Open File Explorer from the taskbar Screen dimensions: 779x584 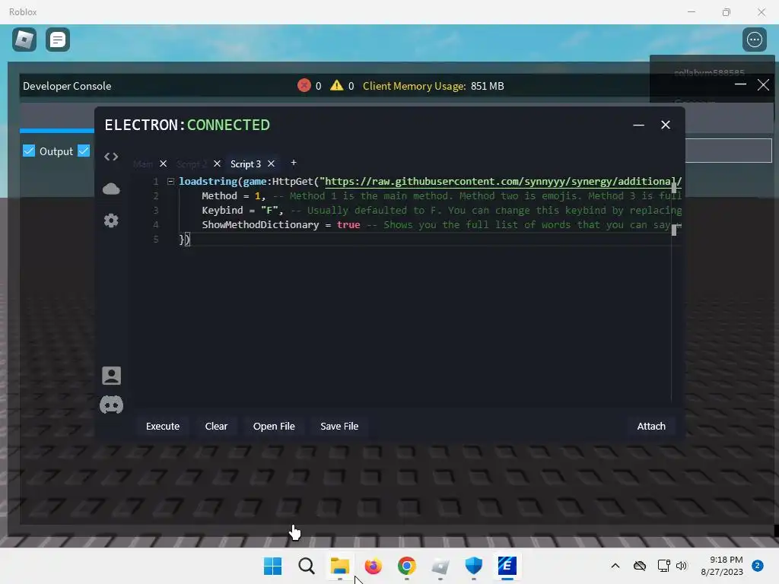point(340,566)
